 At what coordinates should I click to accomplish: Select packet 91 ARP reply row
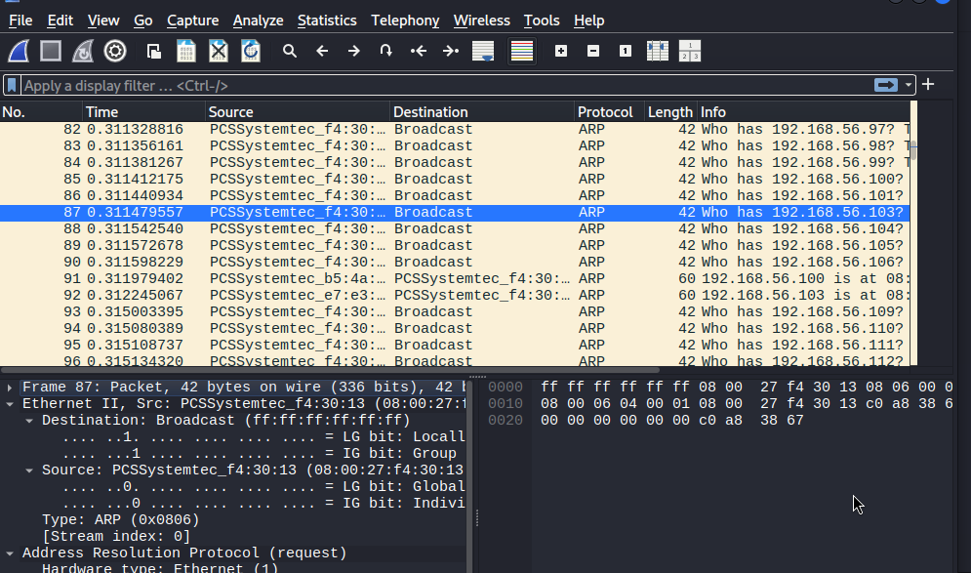point(455,279)
